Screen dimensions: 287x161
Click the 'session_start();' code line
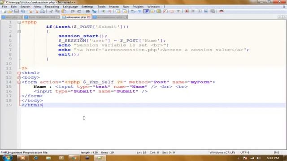[83, 36]
